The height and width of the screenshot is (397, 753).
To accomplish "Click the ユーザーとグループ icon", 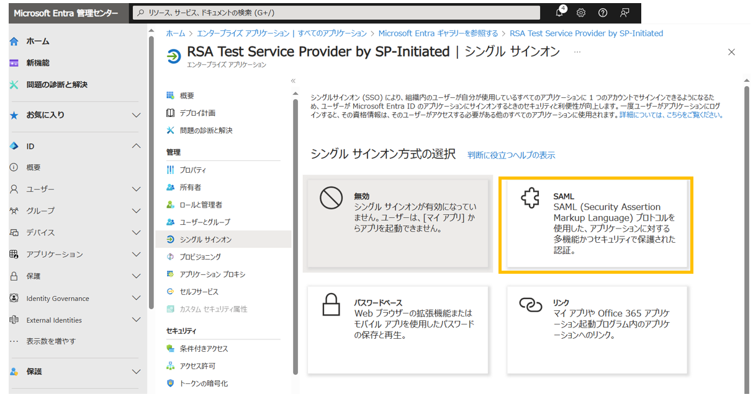I will (x=171, y=222).
